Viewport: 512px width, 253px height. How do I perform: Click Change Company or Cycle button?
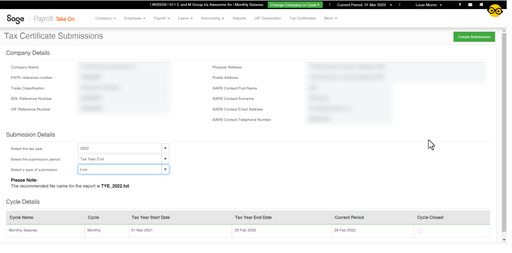point(295,5)
